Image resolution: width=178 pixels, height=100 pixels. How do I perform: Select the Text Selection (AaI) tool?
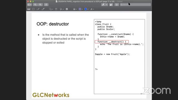tap(29, 9)
